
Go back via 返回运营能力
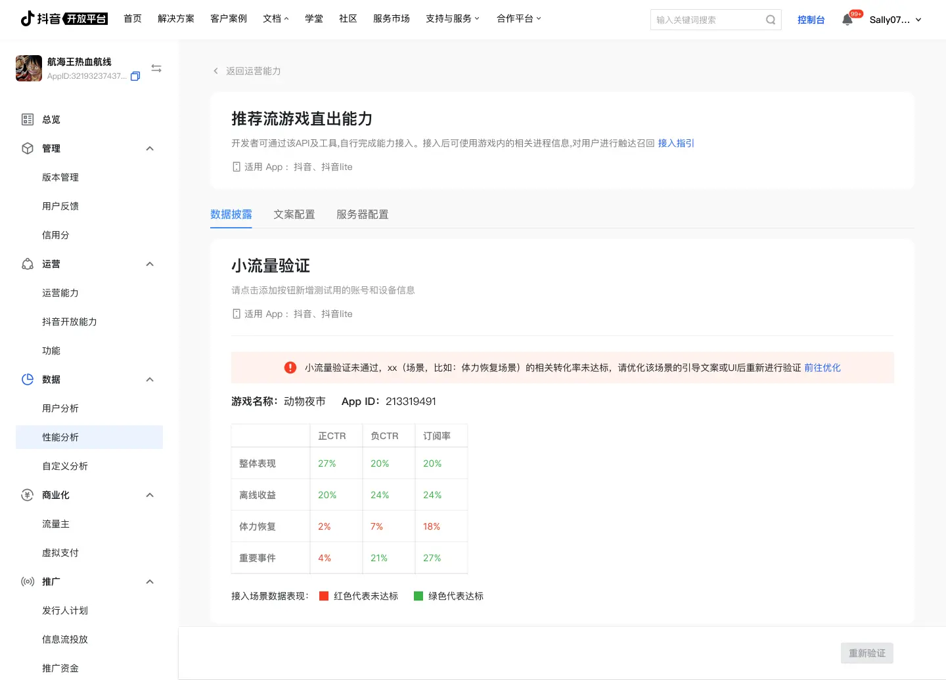pyautogui.click(x=247, y=71)
